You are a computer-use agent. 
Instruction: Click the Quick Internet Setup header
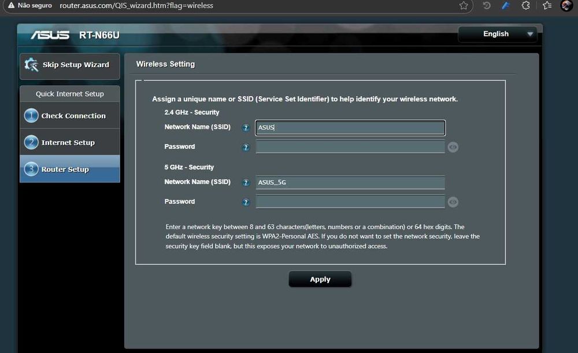pyautogui.click(x=70, y=94)
